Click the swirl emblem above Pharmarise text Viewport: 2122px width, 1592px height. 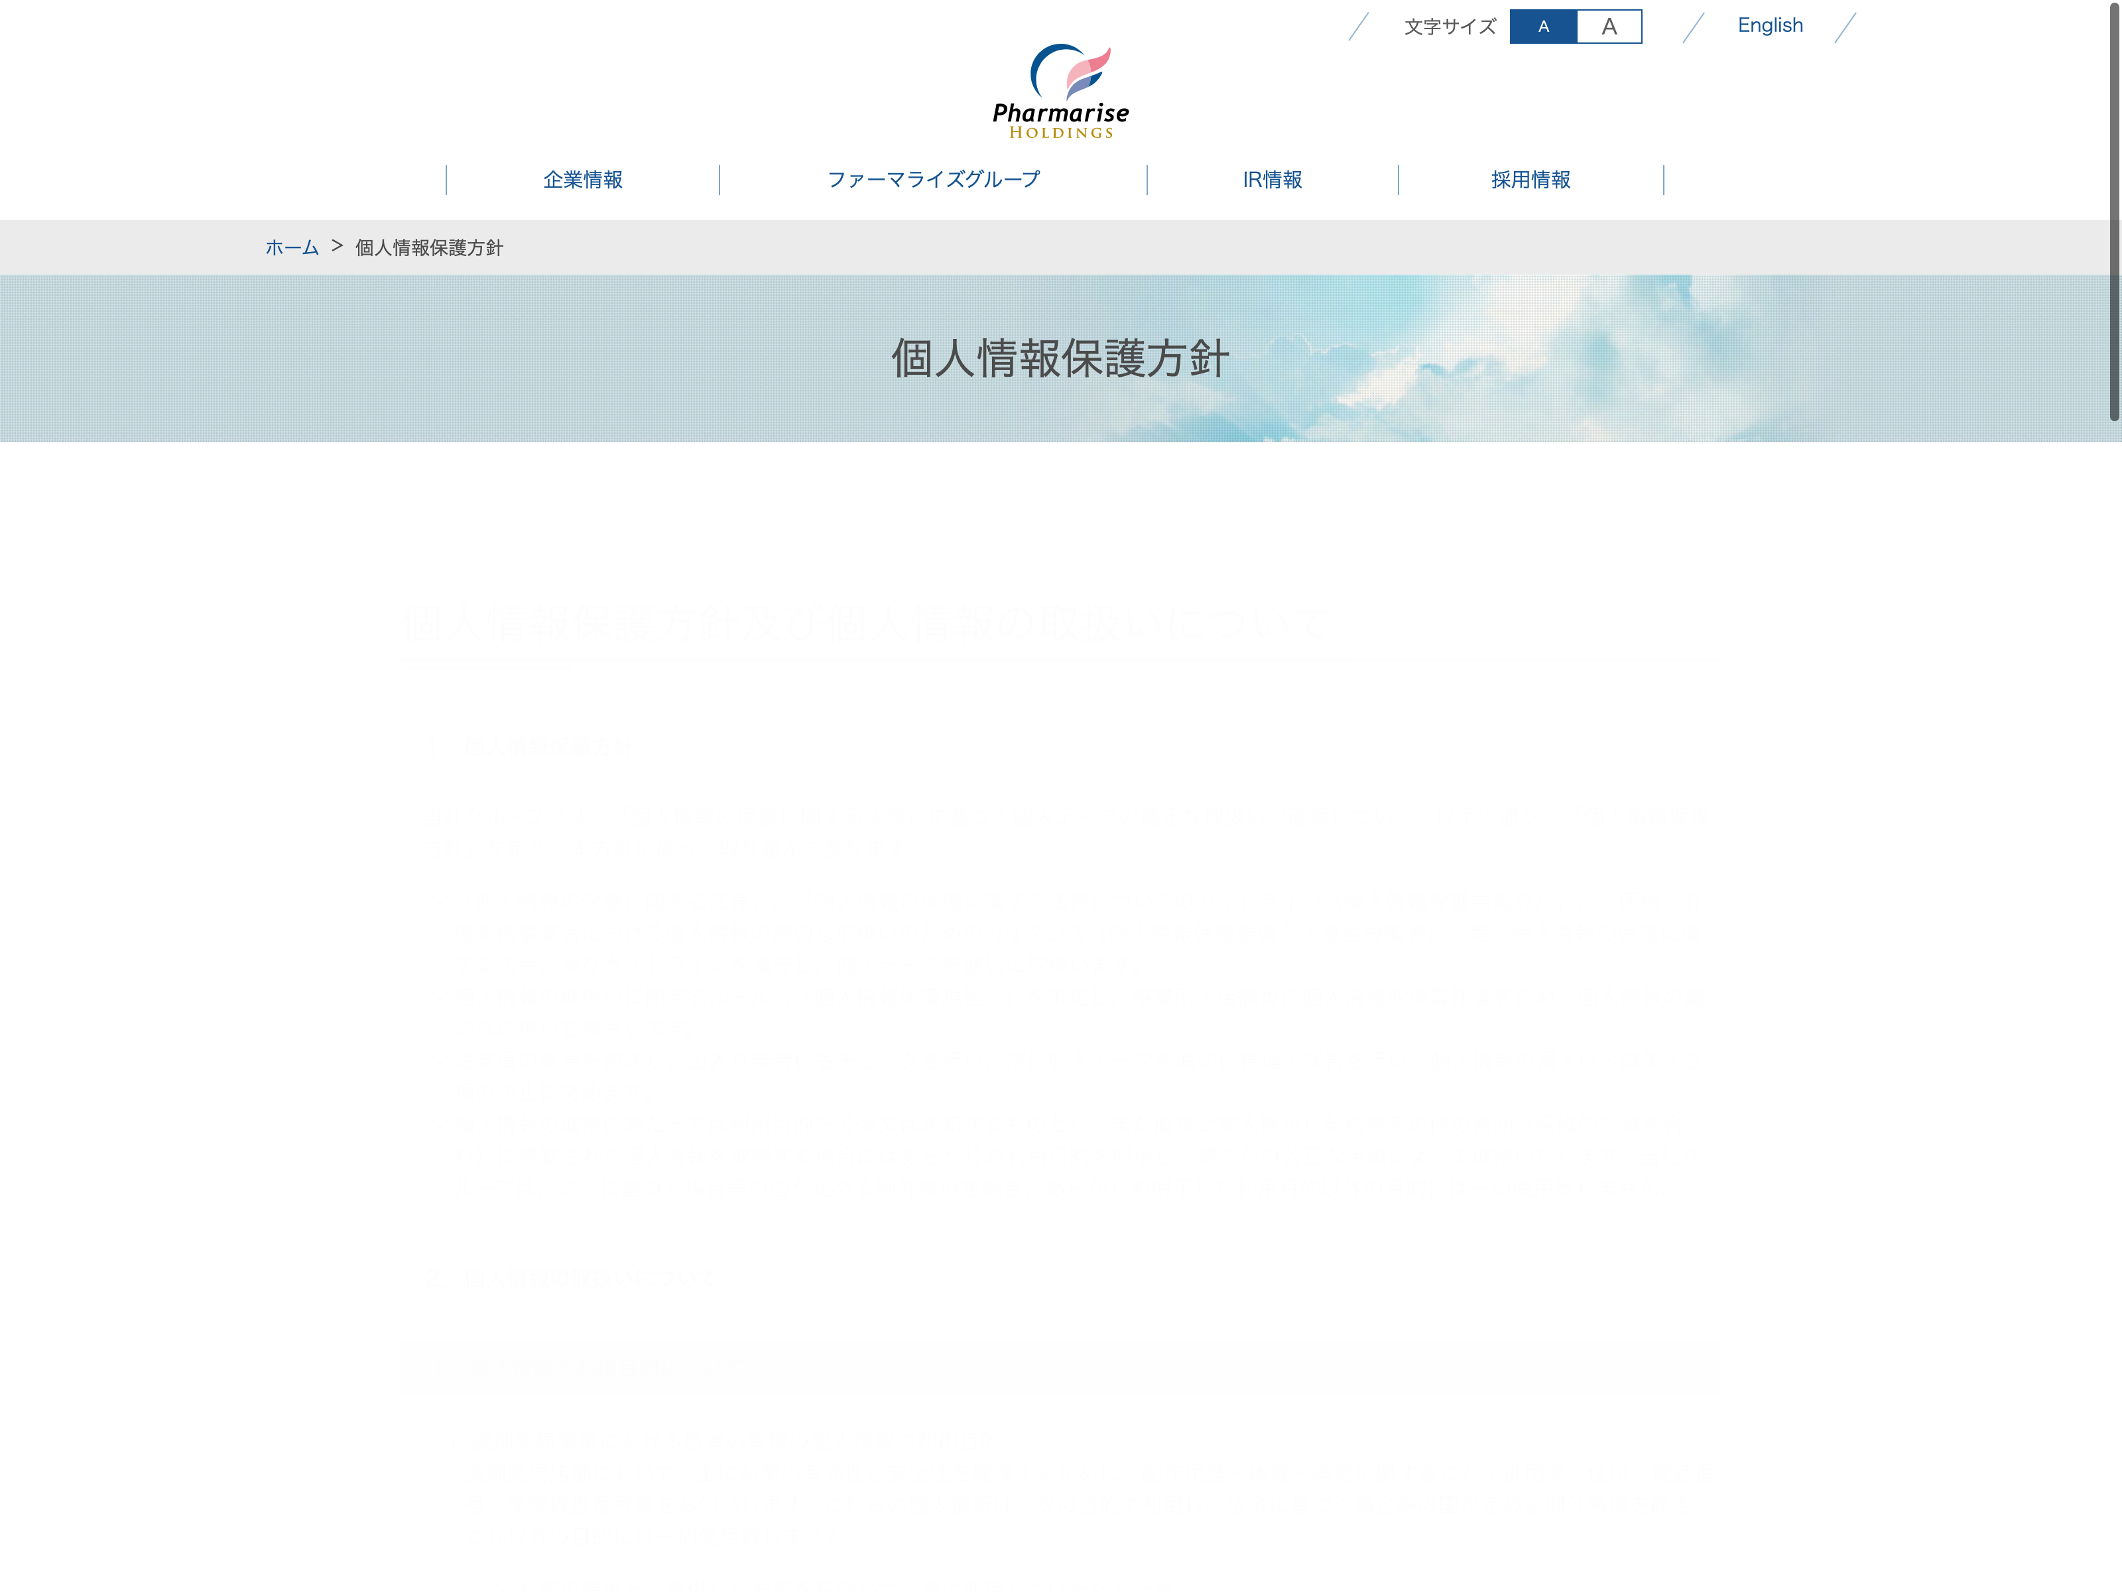click(x=1070, y=71)
